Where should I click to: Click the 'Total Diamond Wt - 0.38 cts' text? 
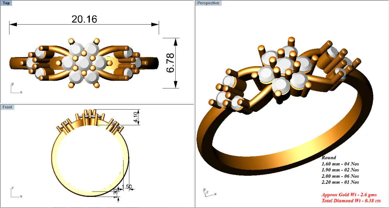click(x=351, y=201)
